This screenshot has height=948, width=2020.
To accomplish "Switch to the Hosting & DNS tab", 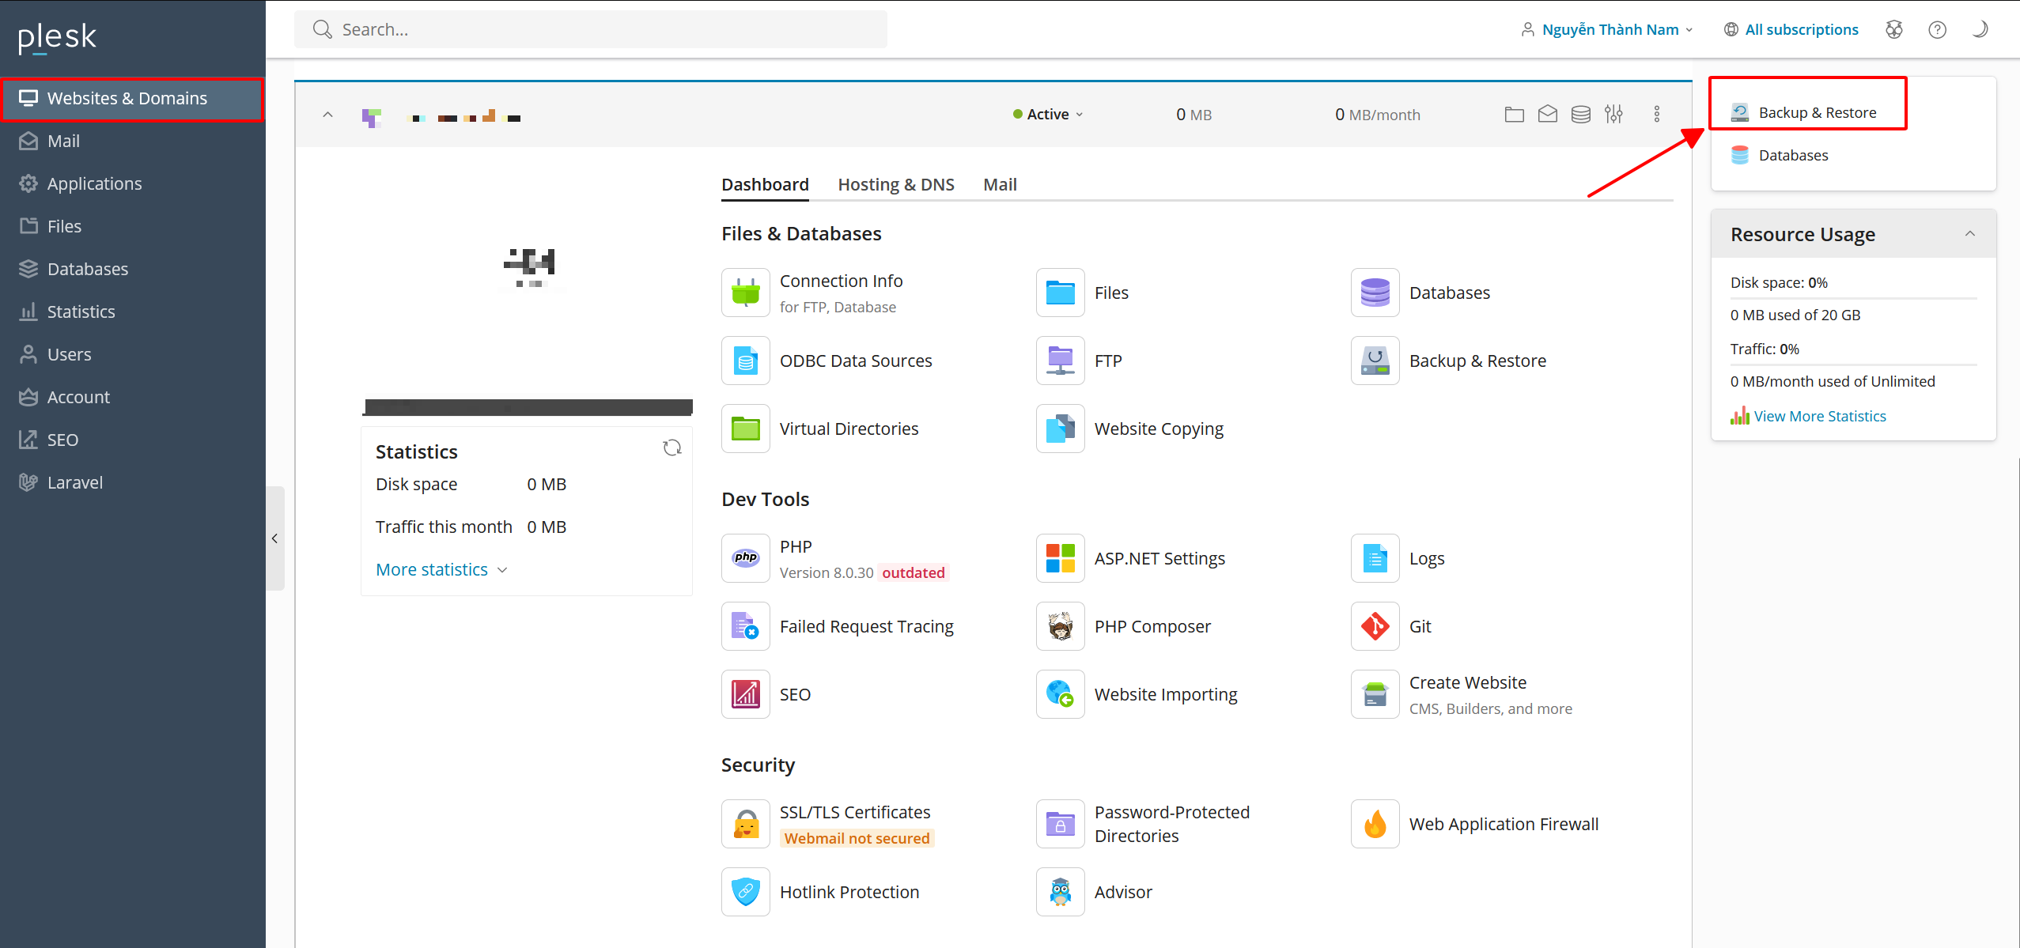I will tap(895, 184).
